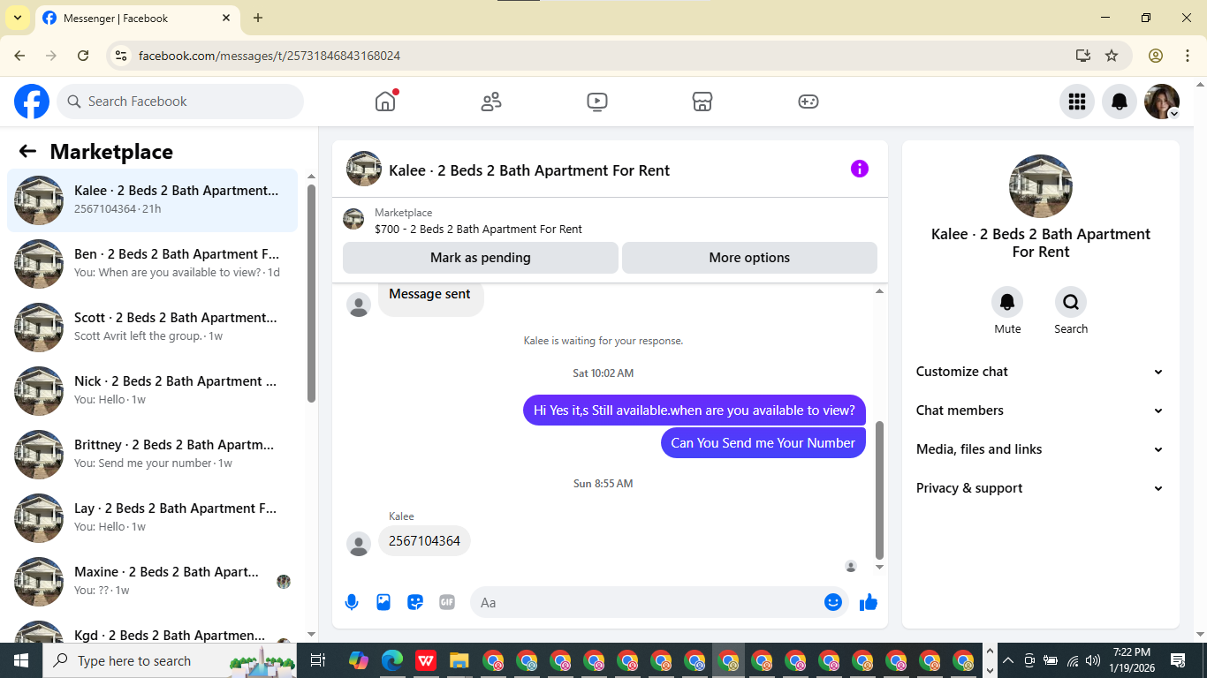
Task: Open Facebook Home feed icon
Action: (x=385, y=102)
